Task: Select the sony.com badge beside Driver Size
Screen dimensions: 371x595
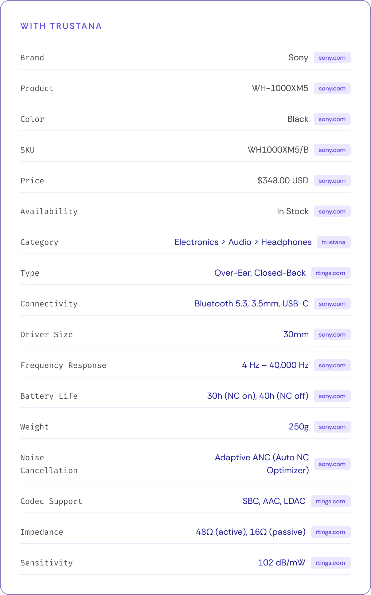Action: pos(332,335)
